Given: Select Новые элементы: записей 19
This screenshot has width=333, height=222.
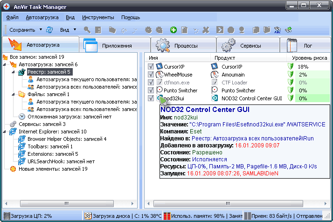Looking at the screenshot, I should [x=53, y=169].
